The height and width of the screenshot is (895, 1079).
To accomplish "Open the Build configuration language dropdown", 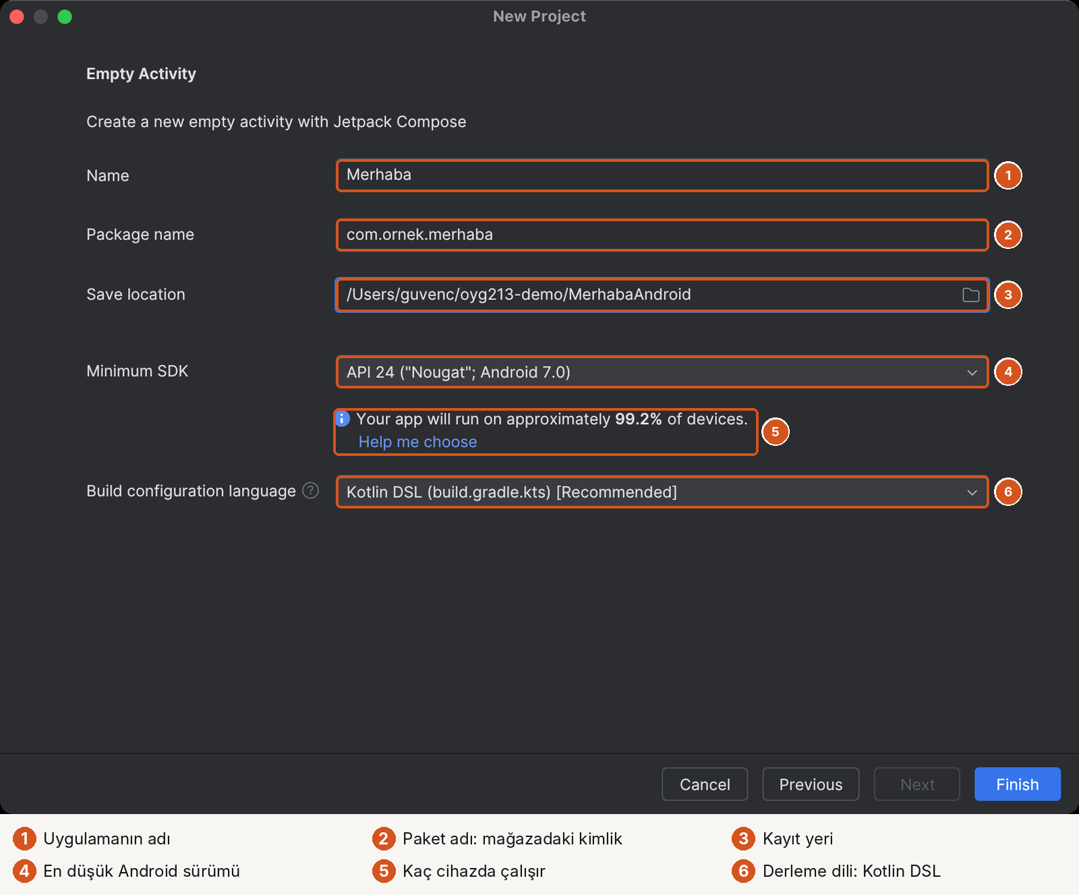I will coord(662,492).
